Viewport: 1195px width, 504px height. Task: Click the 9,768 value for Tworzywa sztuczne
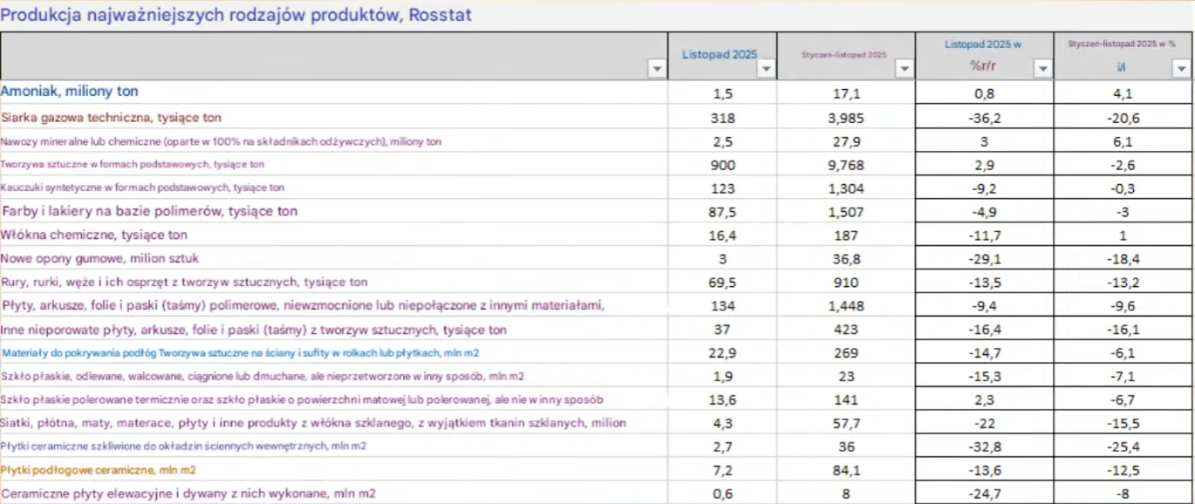point(845,165)
